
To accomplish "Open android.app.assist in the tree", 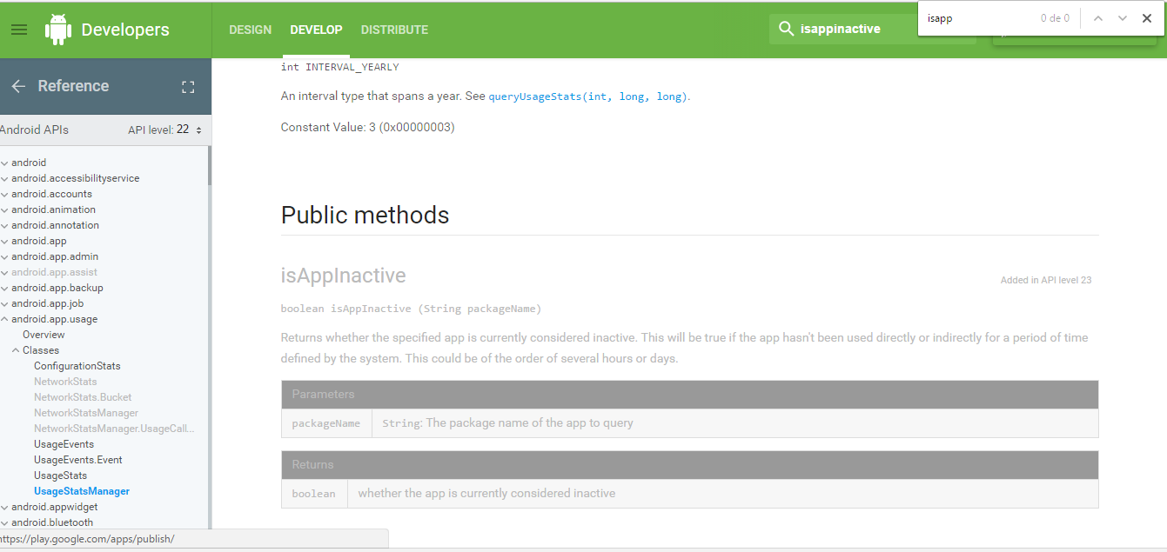I will pos(52,272).
